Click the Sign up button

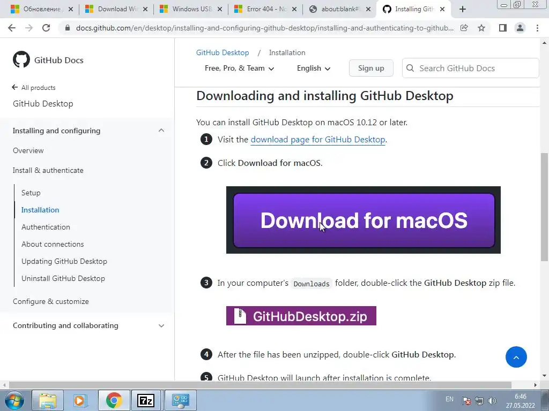(x=371, y=68)
